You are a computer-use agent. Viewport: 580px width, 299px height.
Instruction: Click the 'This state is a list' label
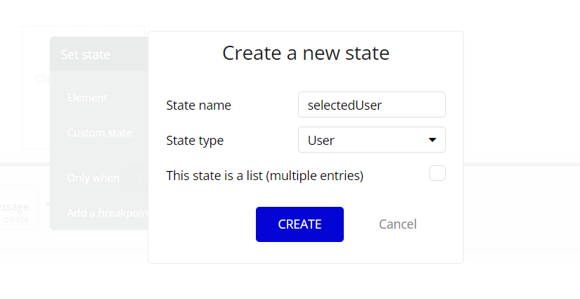264,176
